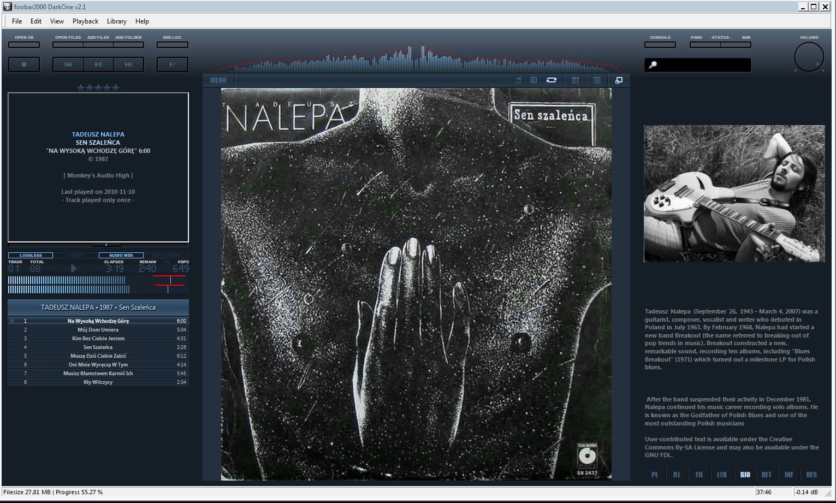Click the Add Files button
This screenshot has width=836, height=503.
pos(98,45)
